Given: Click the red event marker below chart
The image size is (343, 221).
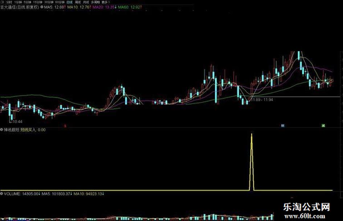Looking at the screenshot, I should (65, 126).
